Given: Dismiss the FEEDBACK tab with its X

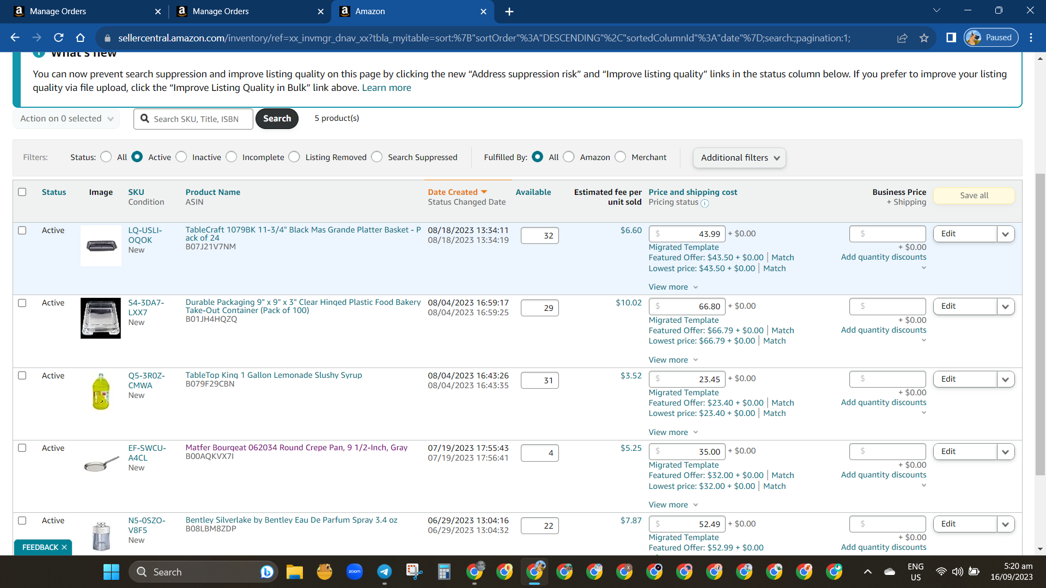Looking at the screenshot, I should (x=64, y=547).
